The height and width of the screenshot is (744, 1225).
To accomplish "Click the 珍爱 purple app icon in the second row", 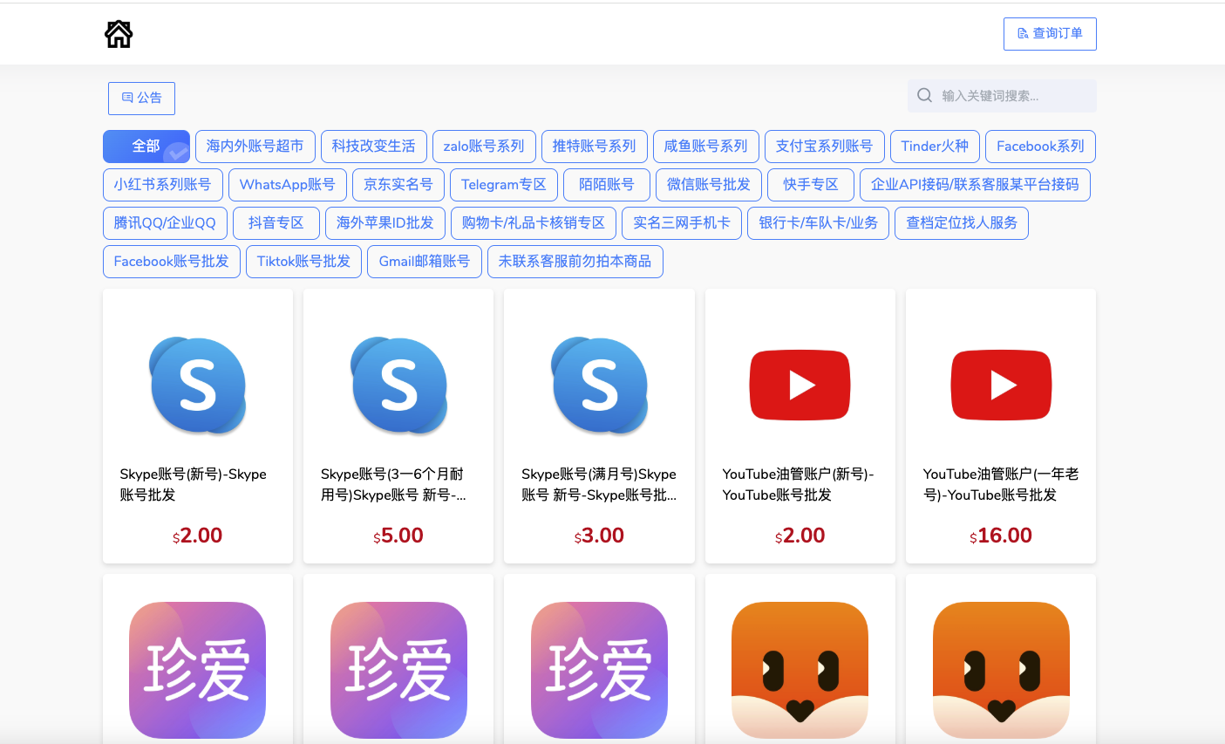I will pyautogui.click(x=197, y=670).
